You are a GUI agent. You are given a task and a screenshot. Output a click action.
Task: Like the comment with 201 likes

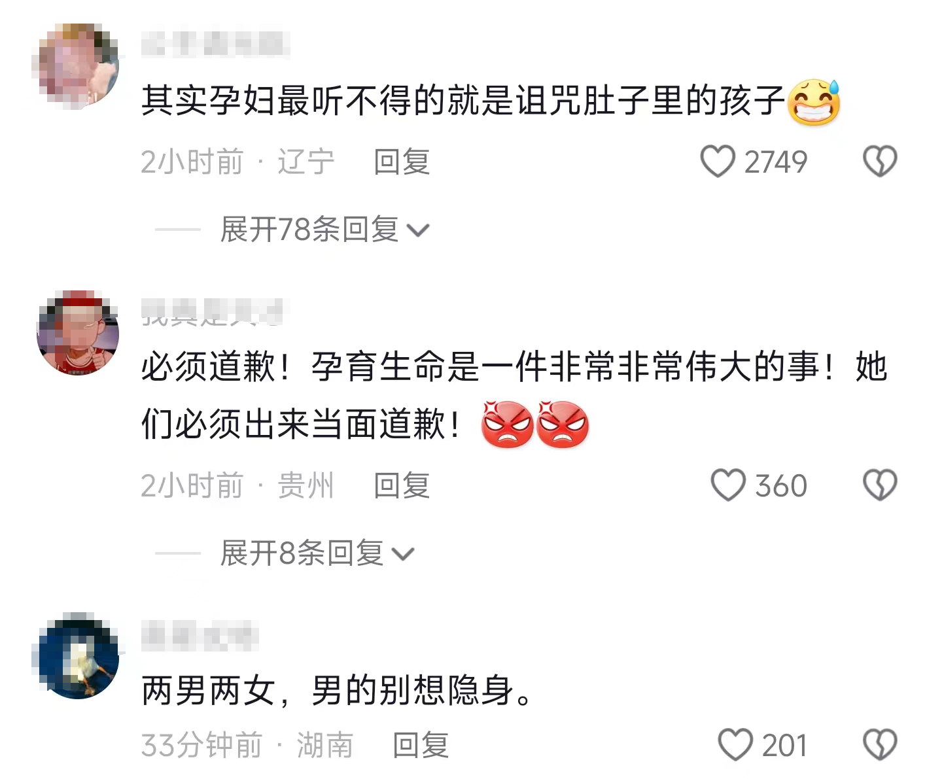click(x=735, y=745)
